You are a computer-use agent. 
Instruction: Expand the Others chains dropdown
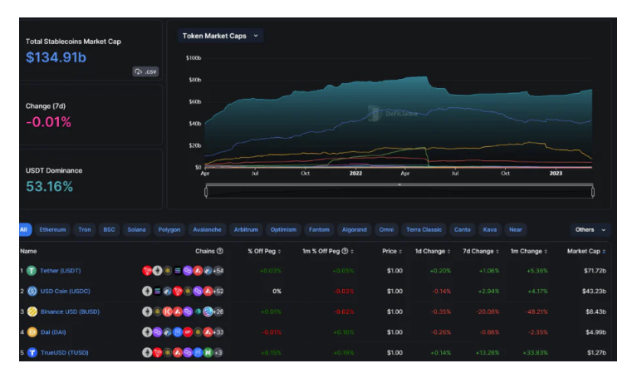(x=590, y=229)
